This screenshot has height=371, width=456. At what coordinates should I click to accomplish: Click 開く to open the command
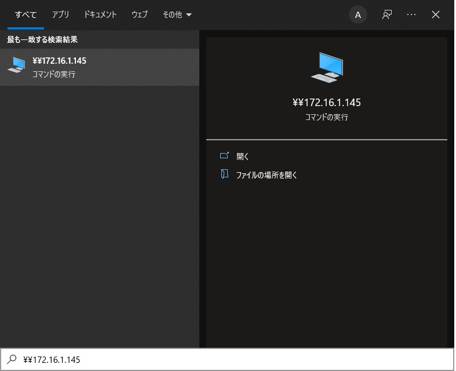point(242,157)
